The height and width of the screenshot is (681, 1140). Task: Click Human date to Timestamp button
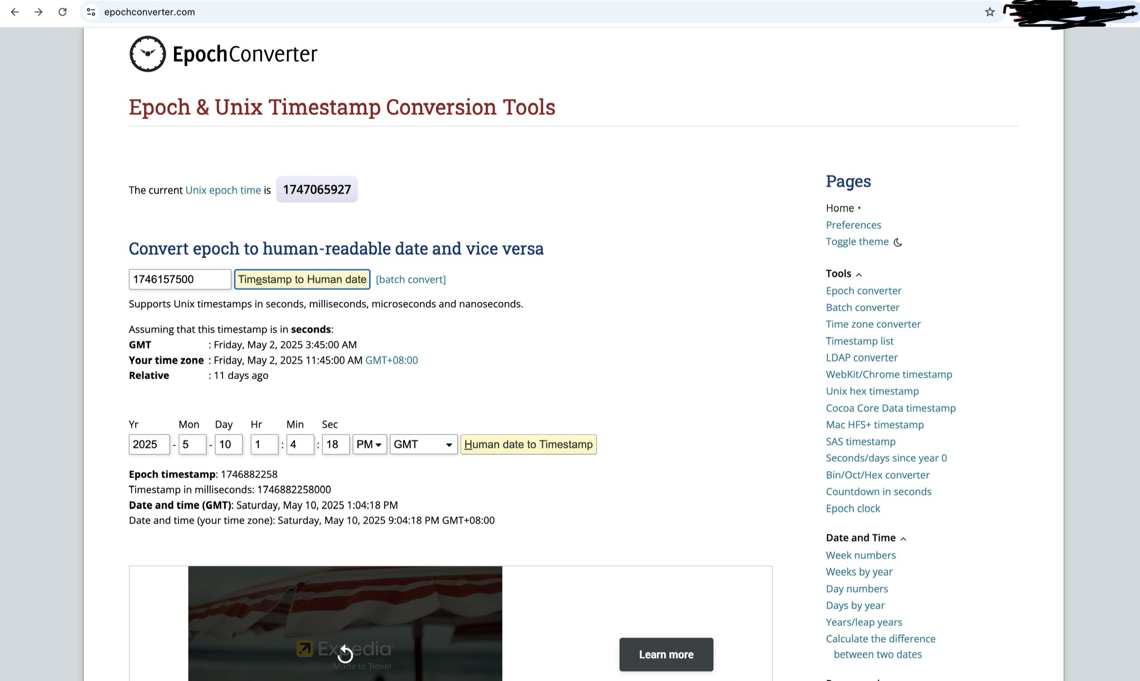pos(528,444)
